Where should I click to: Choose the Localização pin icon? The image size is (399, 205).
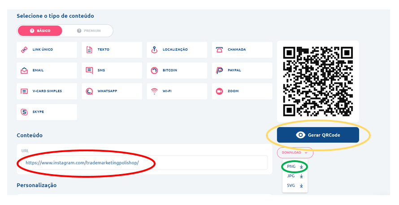click(x=154, y=50)
